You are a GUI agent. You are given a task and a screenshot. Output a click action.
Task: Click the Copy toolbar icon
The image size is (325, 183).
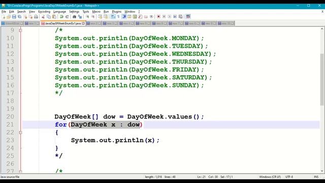pyautogui.click(x=49, y=17)
